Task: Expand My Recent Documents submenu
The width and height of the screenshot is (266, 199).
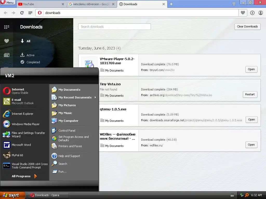Action: pyautogui.click(x=74, y=97)
